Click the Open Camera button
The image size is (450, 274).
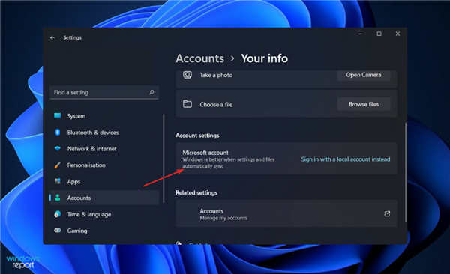click(x=364, y=75)
